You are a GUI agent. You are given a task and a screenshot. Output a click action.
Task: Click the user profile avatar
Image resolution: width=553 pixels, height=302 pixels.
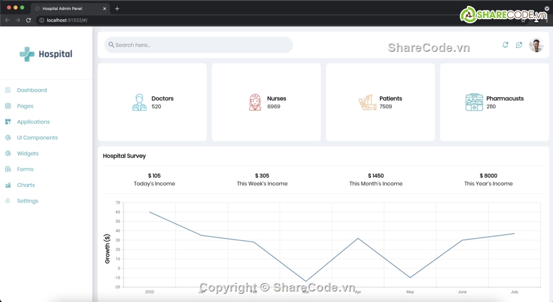(536, 45)
